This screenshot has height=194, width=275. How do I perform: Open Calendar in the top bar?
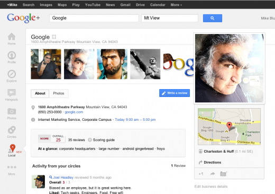[x=158, y=5]
